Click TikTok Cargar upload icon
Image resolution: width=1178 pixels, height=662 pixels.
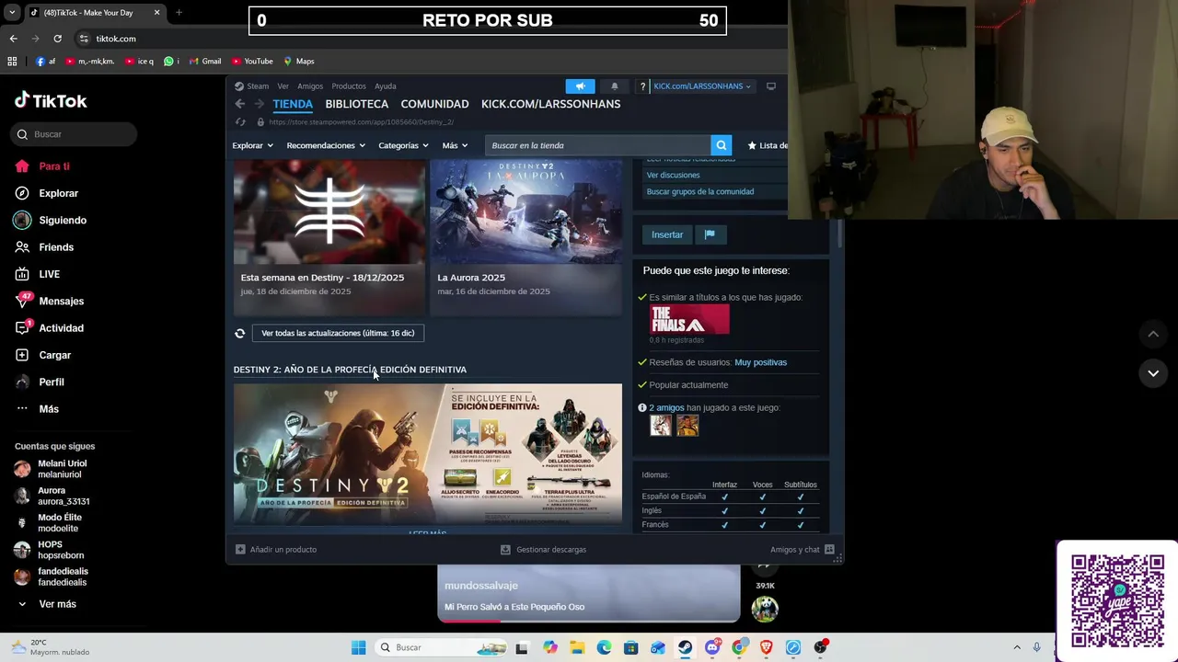click(x=22, y=355)
